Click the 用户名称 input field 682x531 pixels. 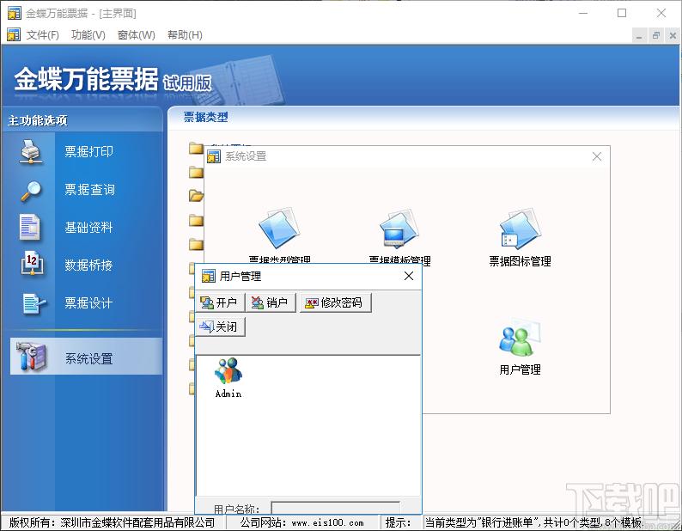335,508
